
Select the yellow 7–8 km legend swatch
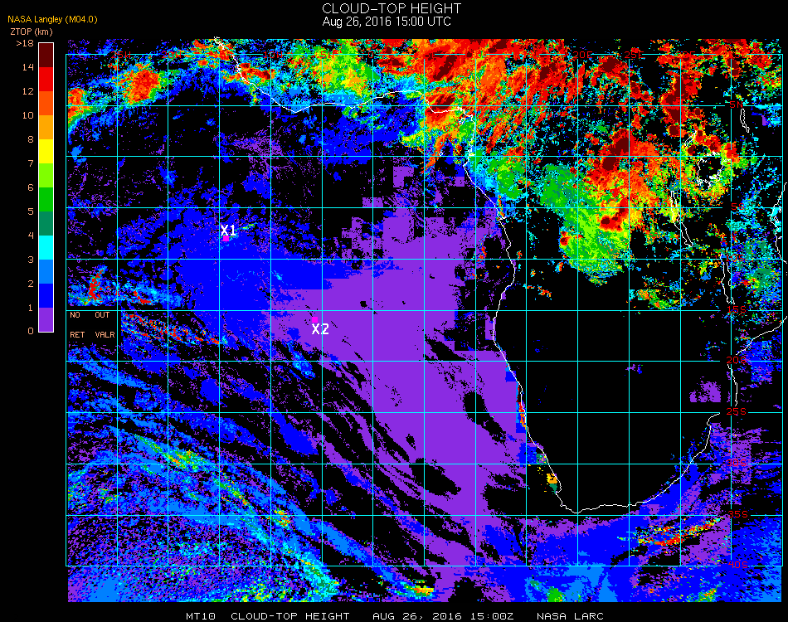(x=46, y=152)
